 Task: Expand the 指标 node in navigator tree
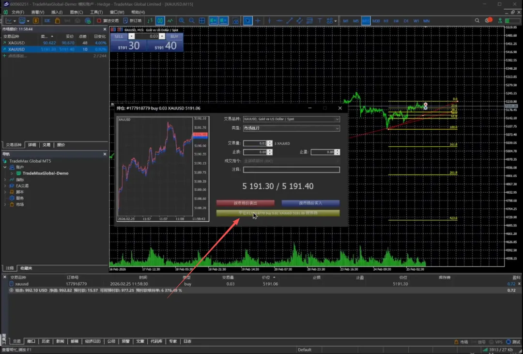[5, 180]
